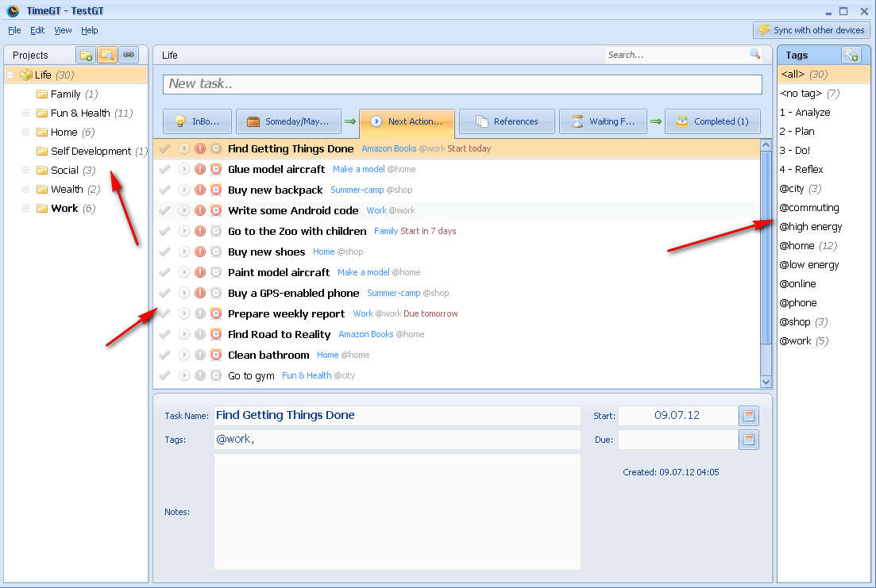Tick the checkmark for Go to gym
Image resolution: width=876 pixels, height=588 pixels.
point(164,375)
